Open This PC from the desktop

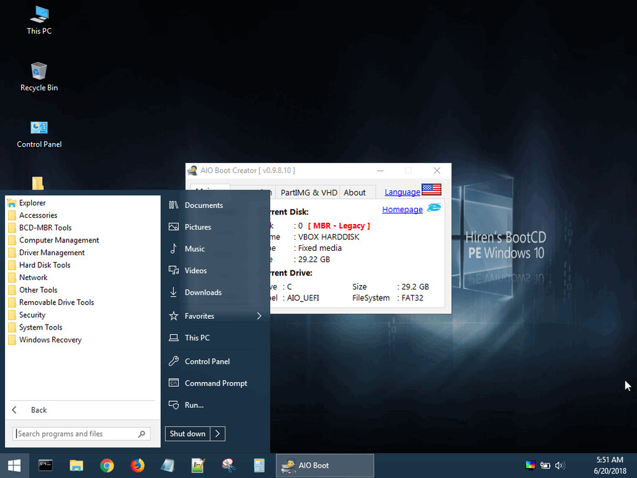[39, 20]
